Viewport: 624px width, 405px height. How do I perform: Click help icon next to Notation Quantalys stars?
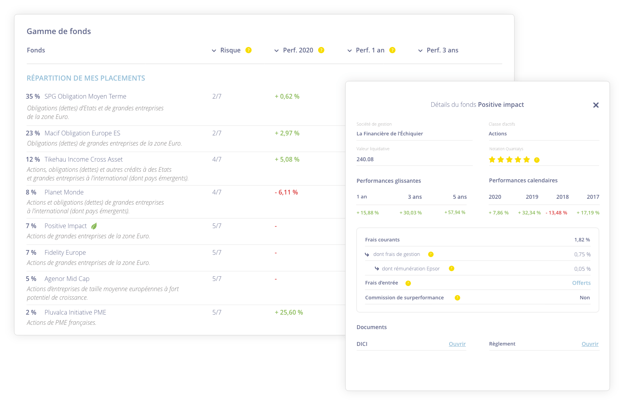tap(537, 160)
